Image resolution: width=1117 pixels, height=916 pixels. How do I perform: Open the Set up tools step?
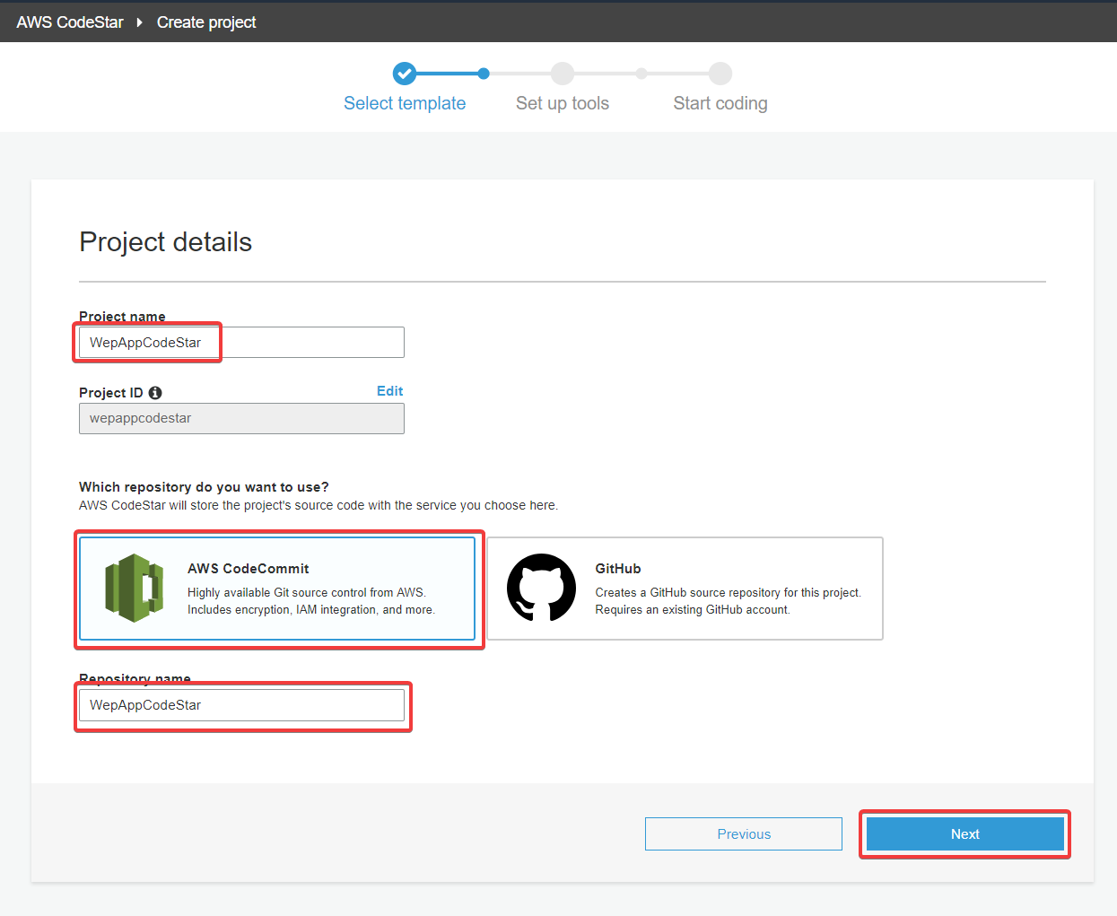click(x=563, y=103)
